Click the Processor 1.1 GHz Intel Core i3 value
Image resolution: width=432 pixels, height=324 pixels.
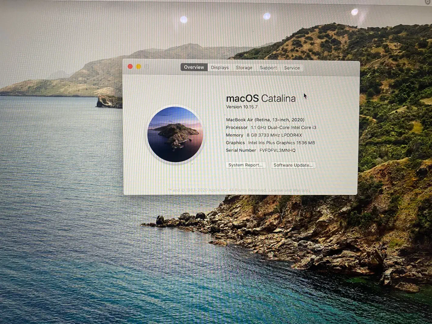(x=283, y=127)
